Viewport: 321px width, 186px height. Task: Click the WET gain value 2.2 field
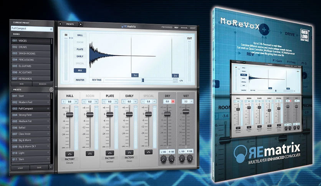point(186,101)
